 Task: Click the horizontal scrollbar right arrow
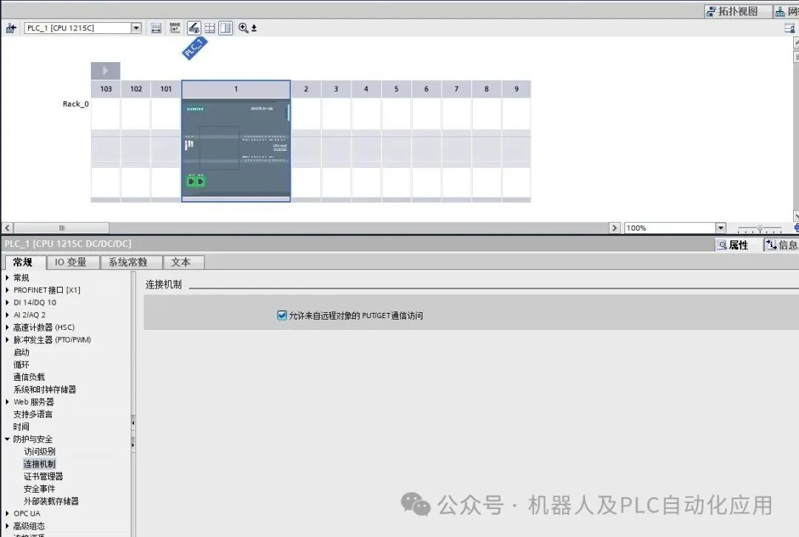(x=614, y=228)
